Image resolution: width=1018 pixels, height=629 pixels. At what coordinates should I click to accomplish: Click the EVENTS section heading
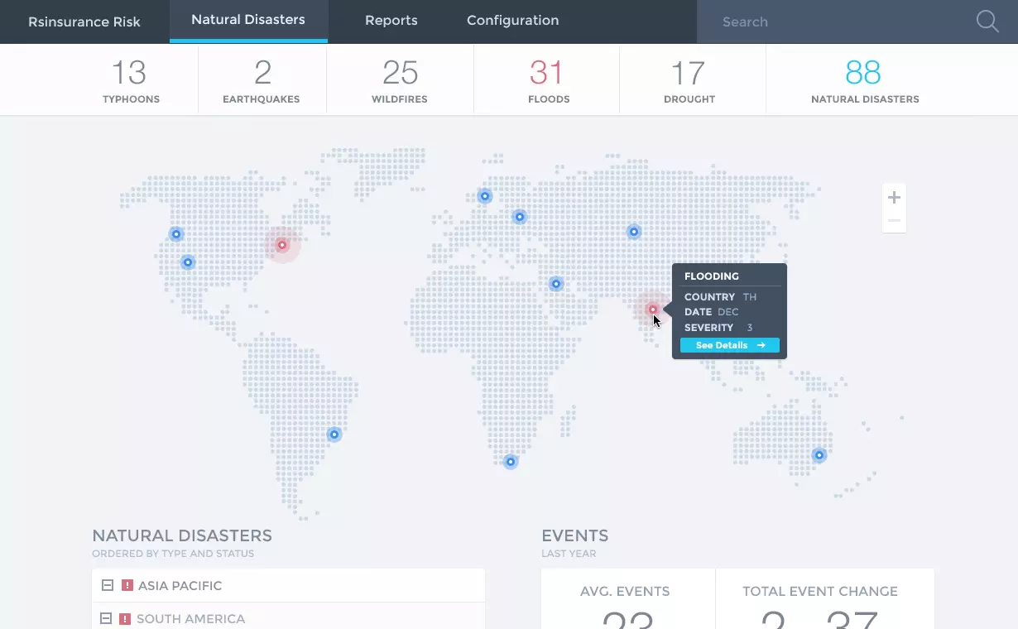pos(575,535)
